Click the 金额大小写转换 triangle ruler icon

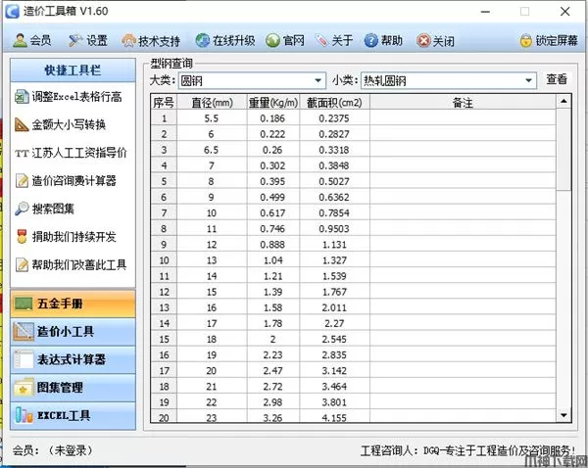(22, 124)
